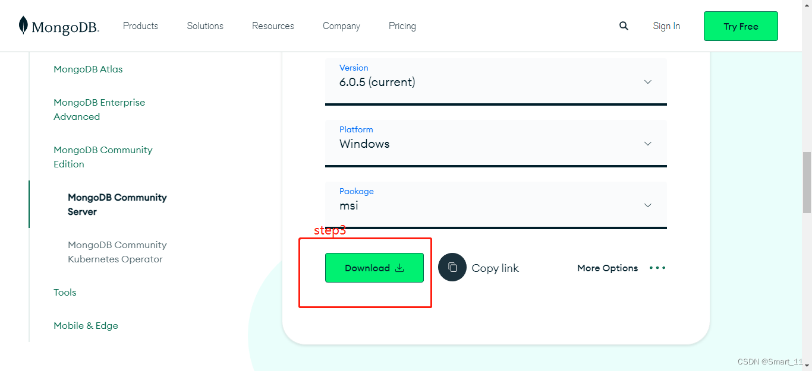Screen dimensions: 812x371
Task: Select the msi package field
Action: coord(496,205)
